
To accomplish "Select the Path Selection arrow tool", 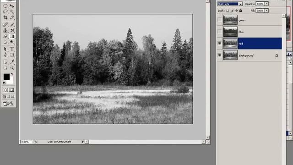I will click(5, 49).
